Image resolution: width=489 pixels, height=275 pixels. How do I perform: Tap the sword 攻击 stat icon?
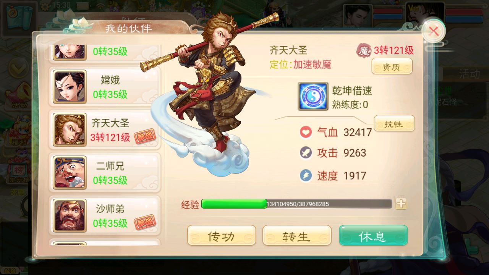pos(306,153)
